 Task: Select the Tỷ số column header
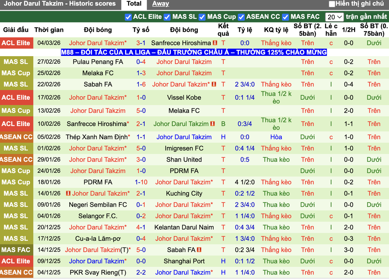141,30
